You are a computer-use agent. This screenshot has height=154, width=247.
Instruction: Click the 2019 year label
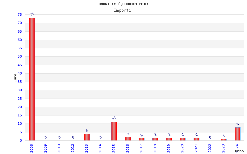coord(169,148)
